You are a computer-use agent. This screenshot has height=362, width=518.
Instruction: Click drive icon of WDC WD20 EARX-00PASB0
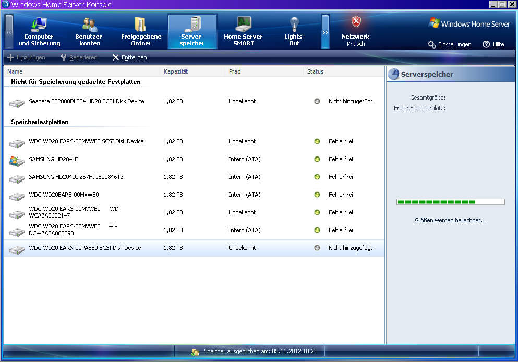tap(17, 250)
